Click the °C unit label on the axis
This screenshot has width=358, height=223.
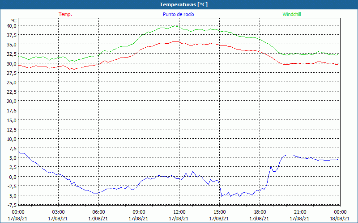tap(14, 21)
